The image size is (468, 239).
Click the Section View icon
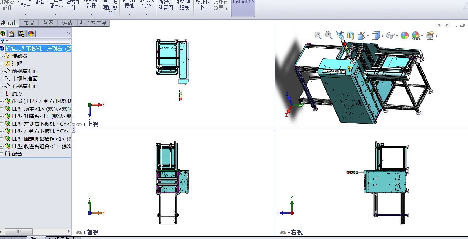pos(350,36)
